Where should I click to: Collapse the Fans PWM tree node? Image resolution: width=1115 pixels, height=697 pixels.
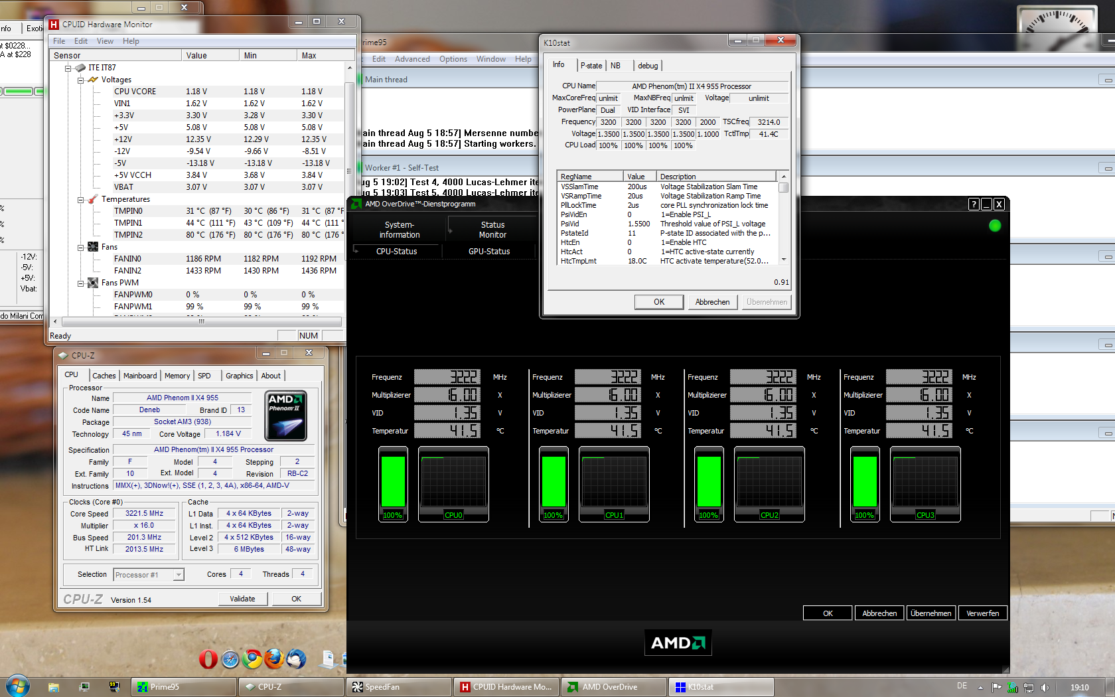[80, 283]
